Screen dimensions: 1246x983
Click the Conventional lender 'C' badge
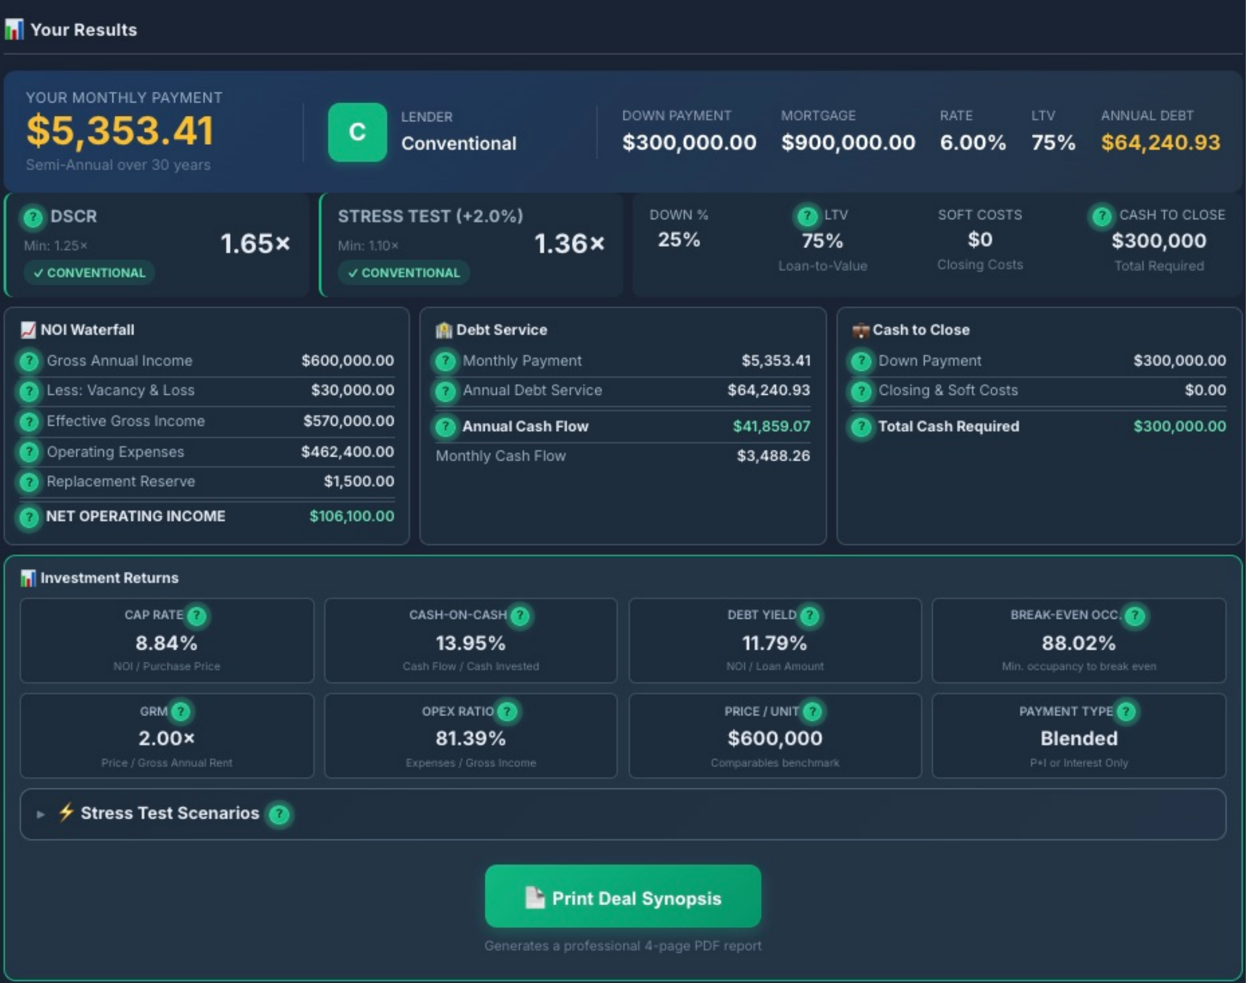(358, 132)
